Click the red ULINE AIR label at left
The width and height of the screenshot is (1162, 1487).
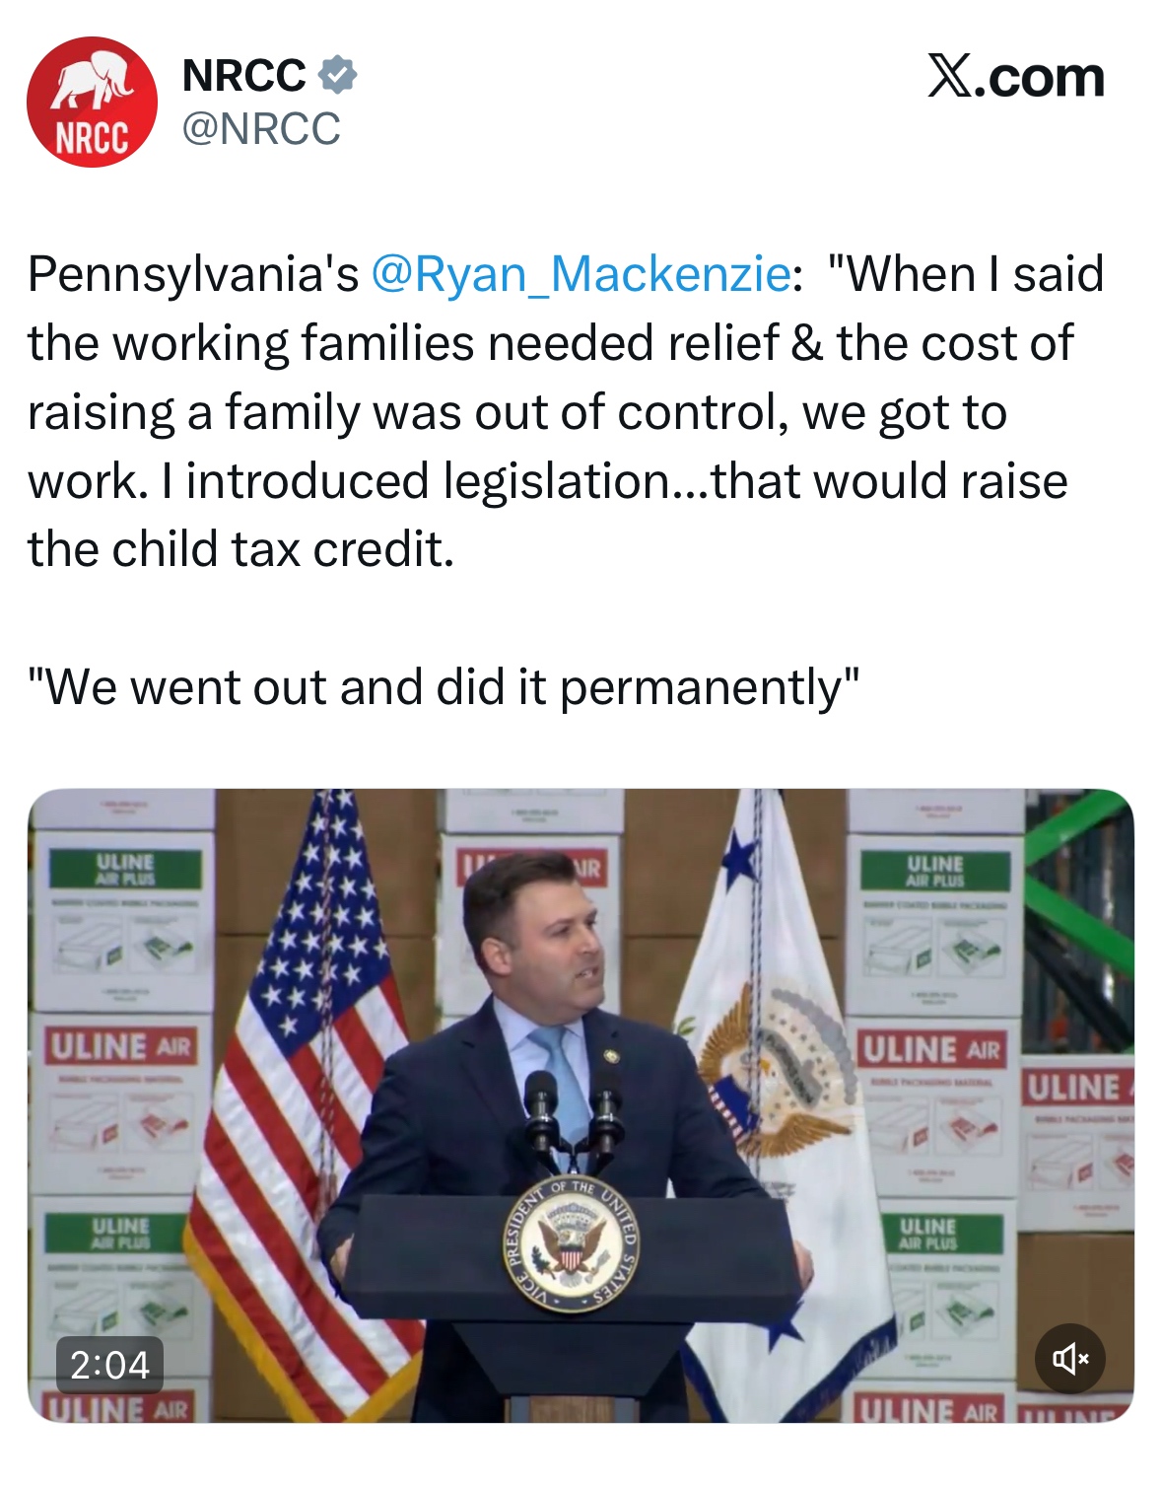point(120,1046)
